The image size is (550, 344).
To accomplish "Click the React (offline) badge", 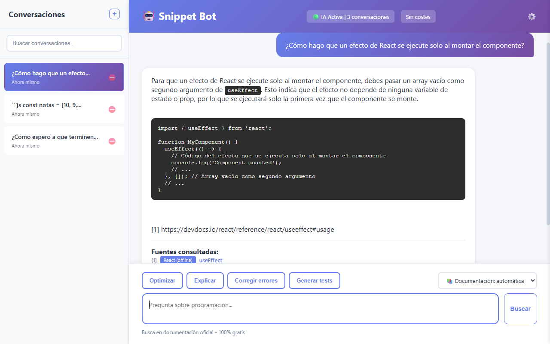I will click(x=178, y=260).
